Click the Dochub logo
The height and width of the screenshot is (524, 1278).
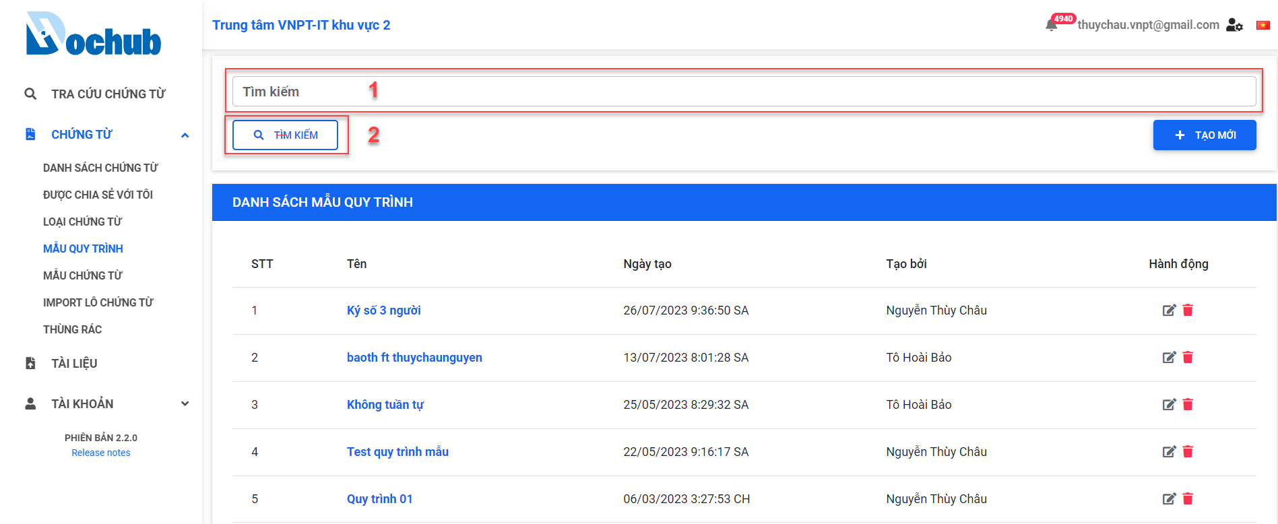click(94, 34)
